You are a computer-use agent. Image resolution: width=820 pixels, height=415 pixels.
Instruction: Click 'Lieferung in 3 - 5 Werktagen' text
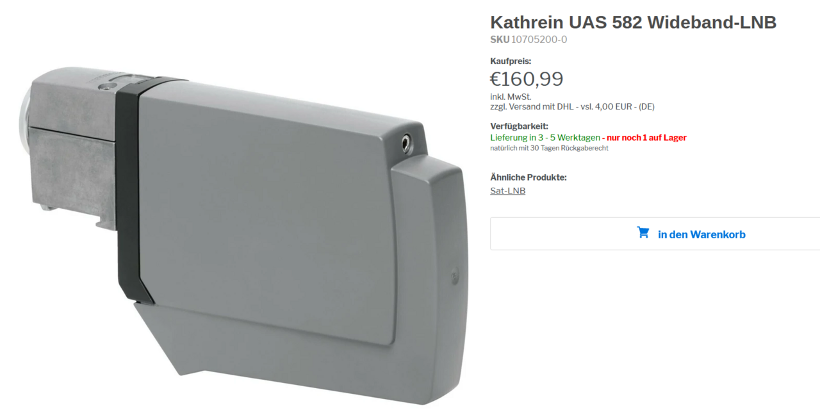pos(545,138)
